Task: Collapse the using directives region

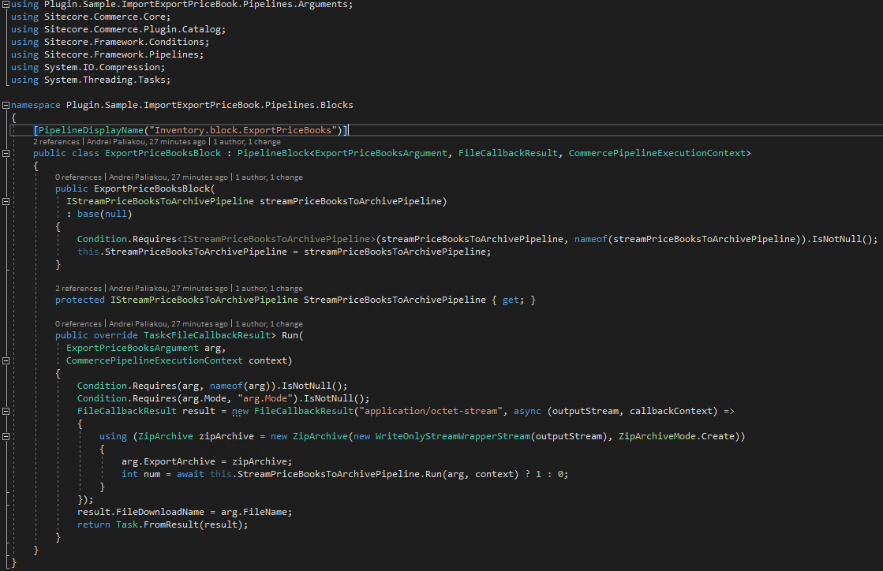Action: [x=6, y=5]
